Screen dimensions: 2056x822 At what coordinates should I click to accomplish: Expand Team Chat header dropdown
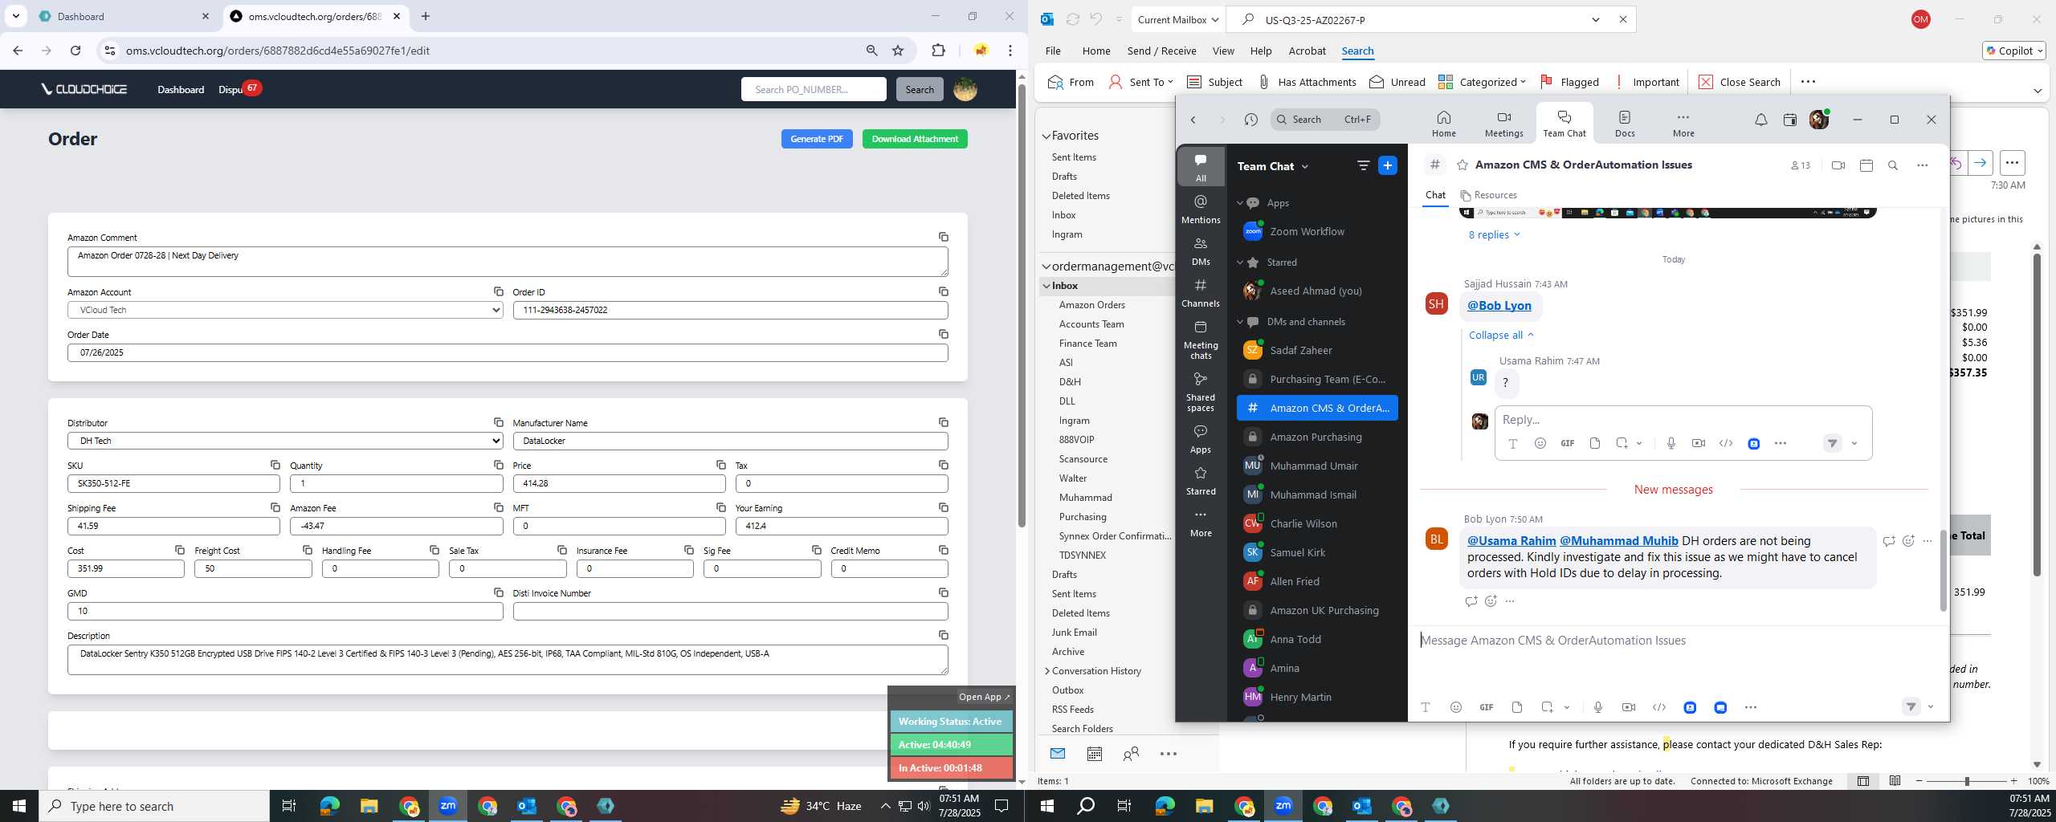click(x=1305, y=166)
